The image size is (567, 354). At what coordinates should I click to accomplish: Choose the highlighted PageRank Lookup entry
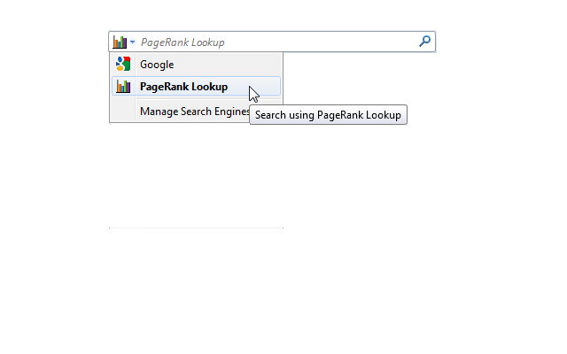point(196,87)
